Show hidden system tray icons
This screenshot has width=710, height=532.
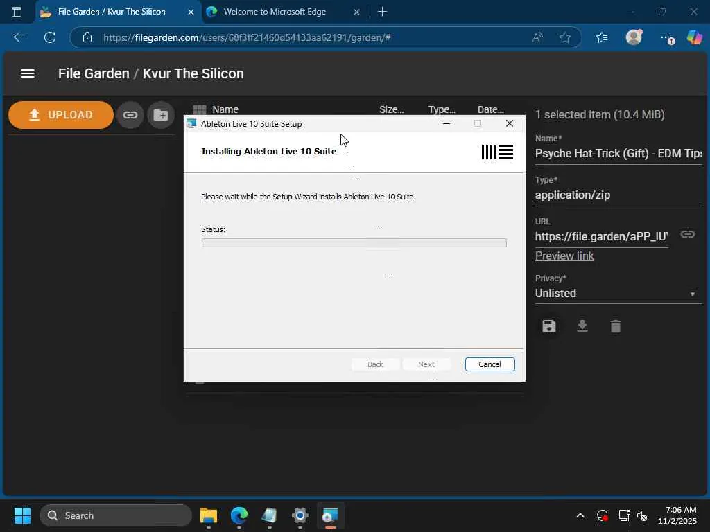(x=580, y=515)
